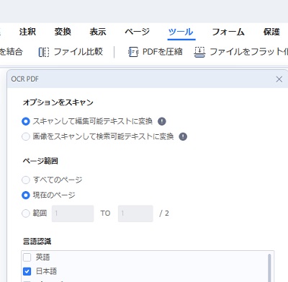
Task: Close the OCR PDF dialog
Action: [x=279, y=79]
